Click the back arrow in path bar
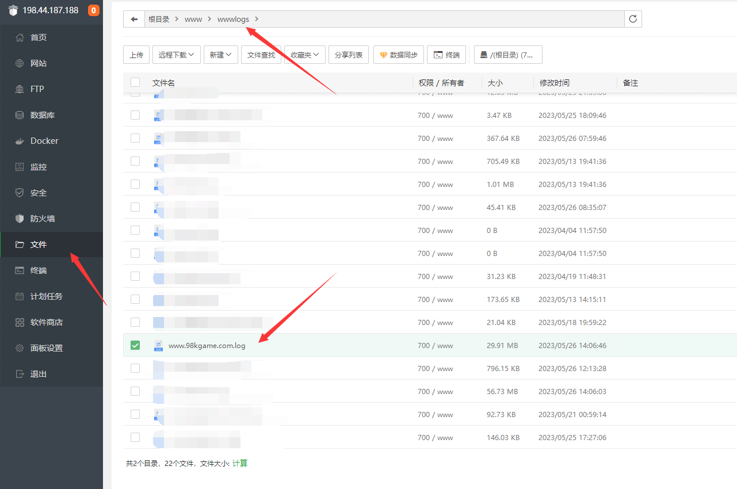Image resolution: width=737 pixels, height=489 pixels. click(x=134, y=19)
